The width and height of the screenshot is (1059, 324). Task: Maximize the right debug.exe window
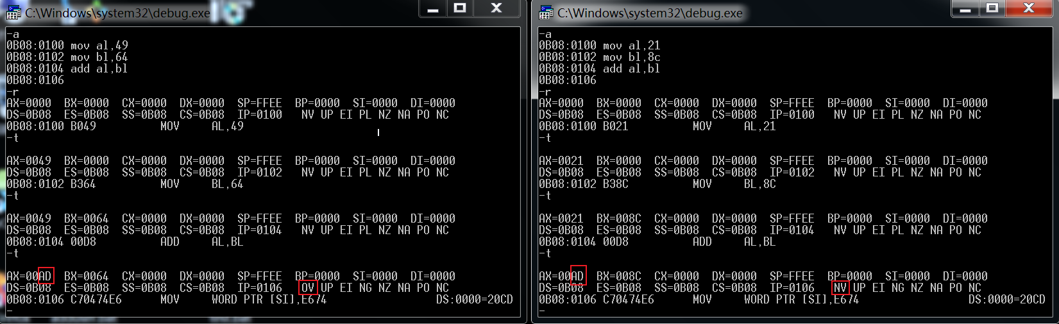coord(992,8)
